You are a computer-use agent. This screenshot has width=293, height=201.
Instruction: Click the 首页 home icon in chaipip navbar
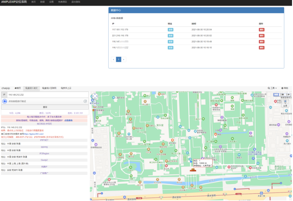[x=16, y=88]
